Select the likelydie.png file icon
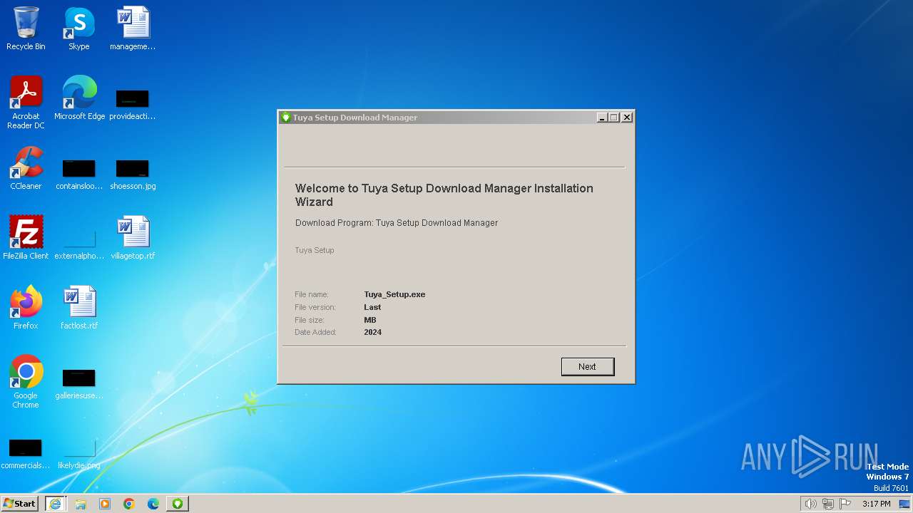This screenshot has width=913, height=513. (79, 453)
